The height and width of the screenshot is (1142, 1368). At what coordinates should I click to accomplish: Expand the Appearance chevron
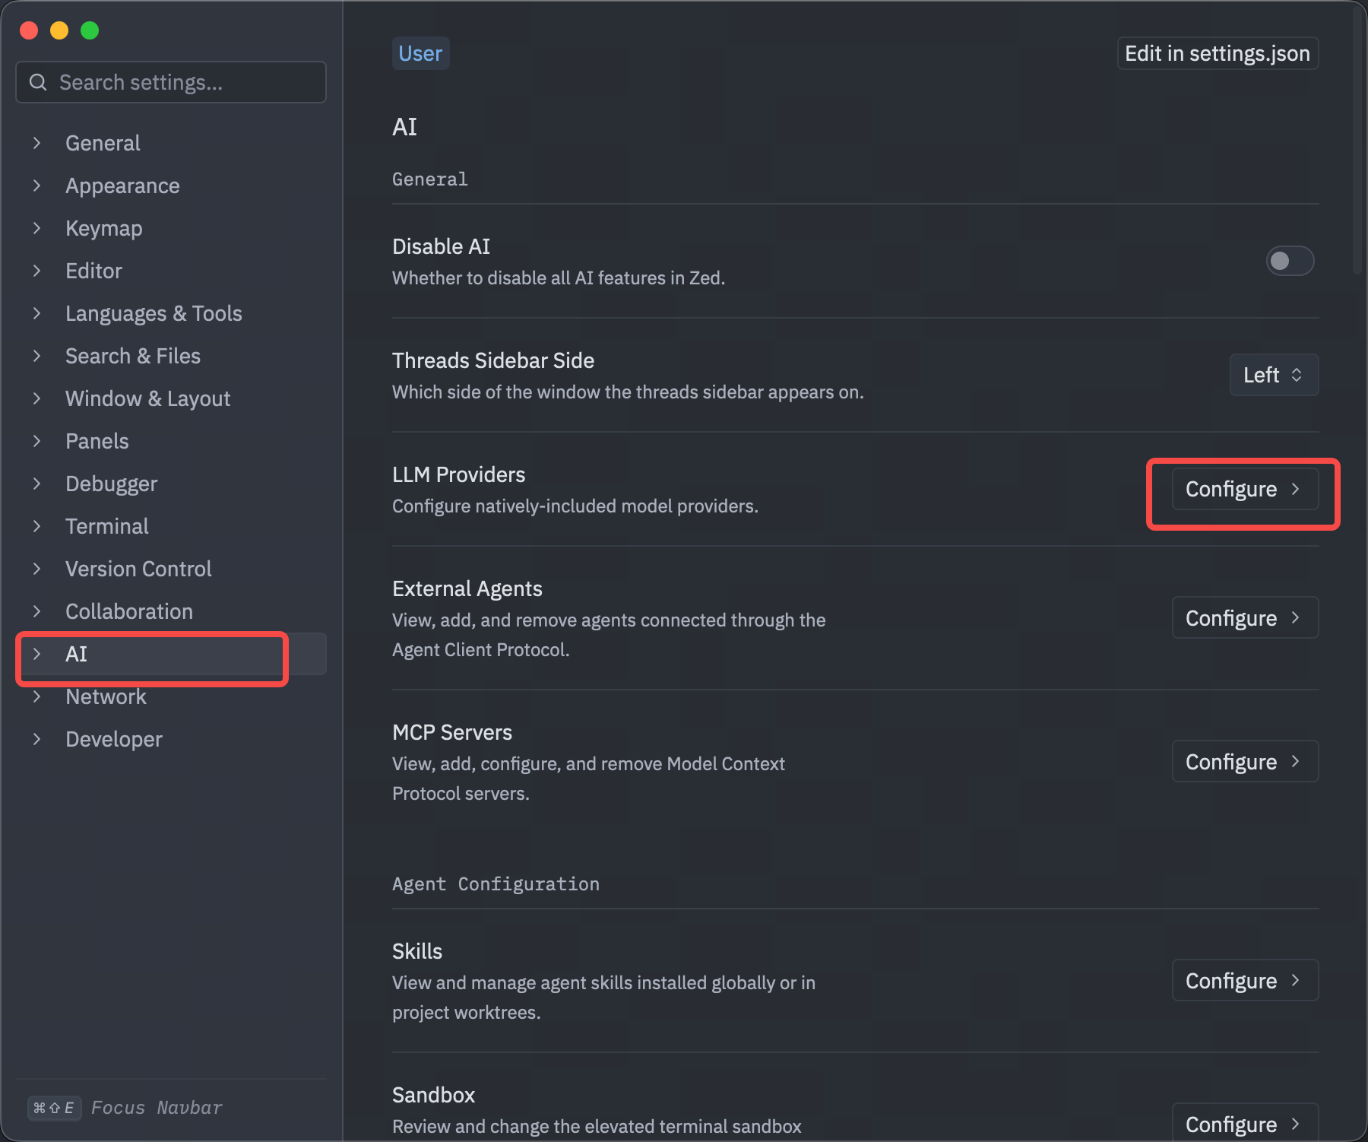[36, 186]
